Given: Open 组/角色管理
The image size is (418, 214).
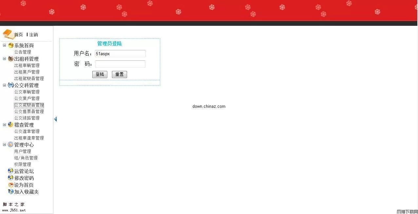Looking at the screenshot, I should (x=26, y=158).
